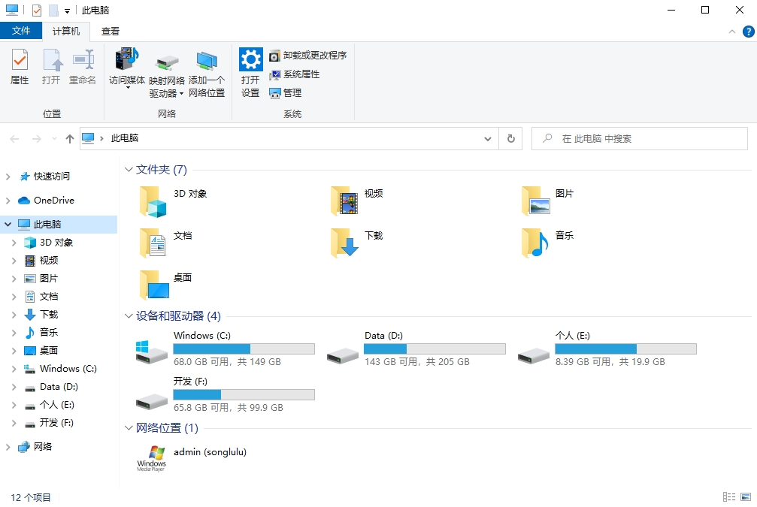The image size is (757, 507).
Task: Click the blue help question mark icon
Action: click(748, 32)
